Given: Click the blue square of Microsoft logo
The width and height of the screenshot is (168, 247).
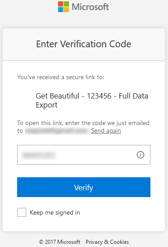Looking at the screenshot, I should (61, 9).
